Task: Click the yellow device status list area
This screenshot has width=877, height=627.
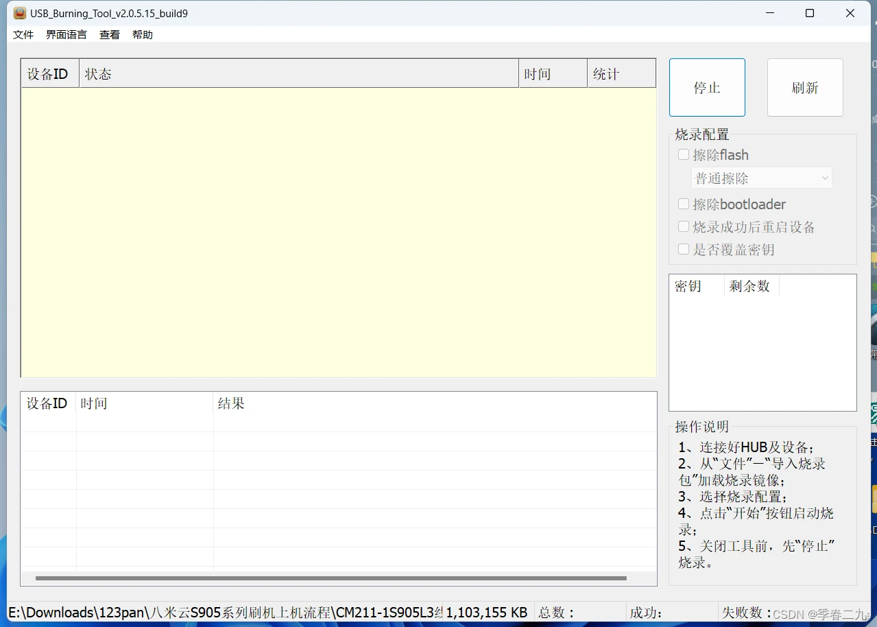Action: tap(339, 232)
